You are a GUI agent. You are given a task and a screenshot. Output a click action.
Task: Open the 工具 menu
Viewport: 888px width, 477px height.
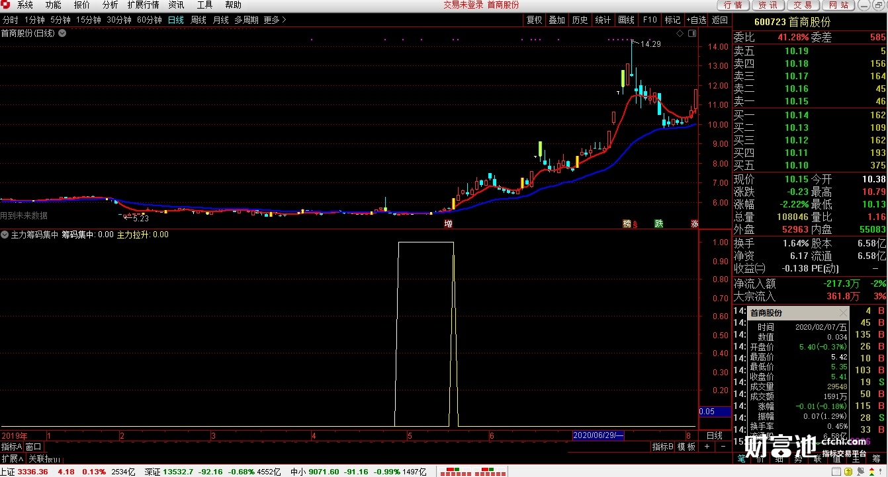[204, 5]
